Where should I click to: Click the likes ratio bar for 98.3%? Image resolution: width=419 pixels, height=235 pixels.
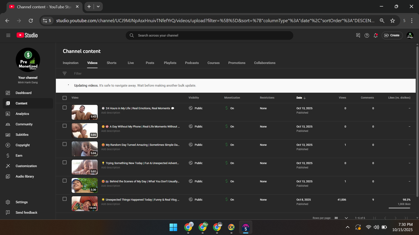point(399,208)
